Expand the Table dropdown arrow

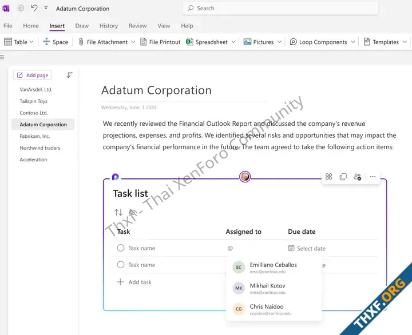(x=31, y=42)
